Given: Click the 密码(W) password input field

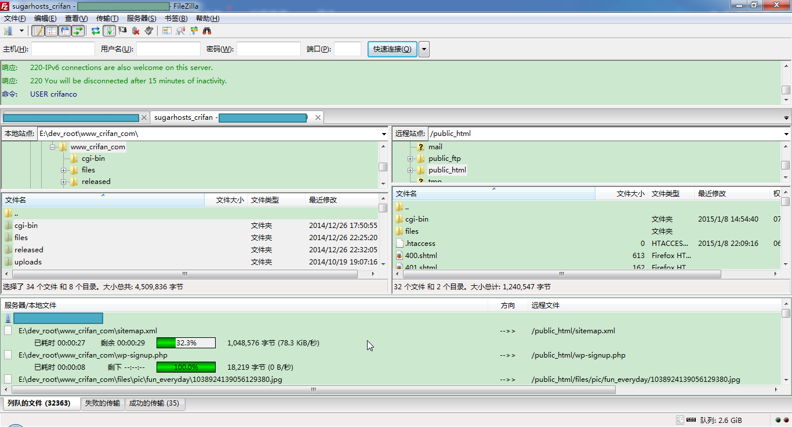Looking at the screenshot, I should (269, 49).
